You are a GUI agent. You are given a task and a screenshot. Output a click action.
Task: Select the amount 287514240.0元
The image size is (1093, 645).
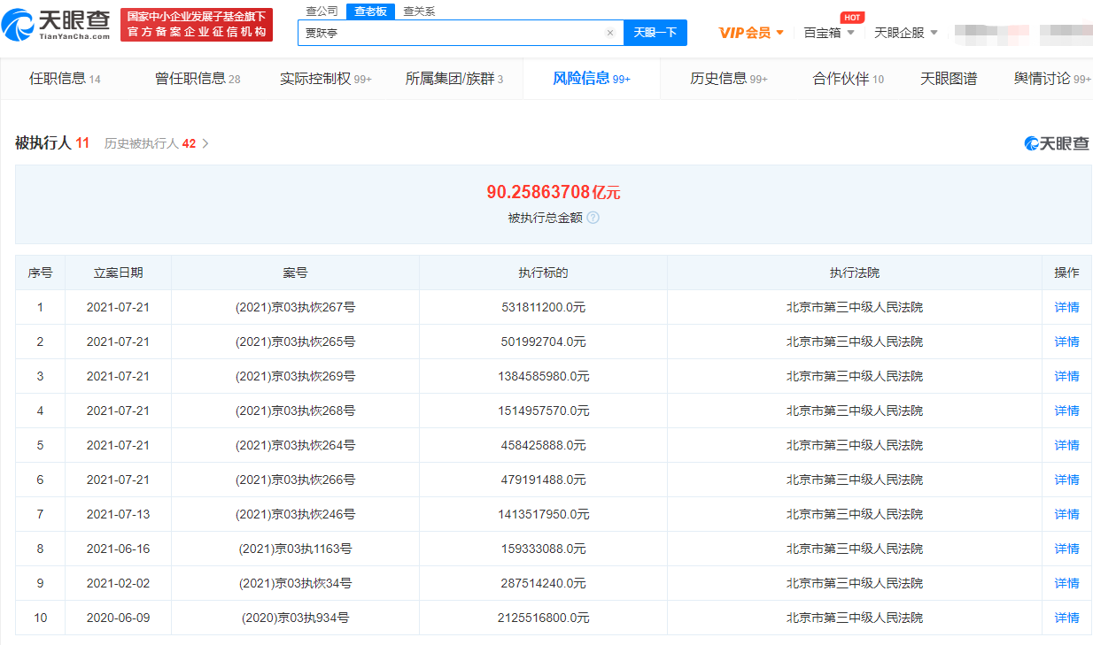click(x=543, y=583)
